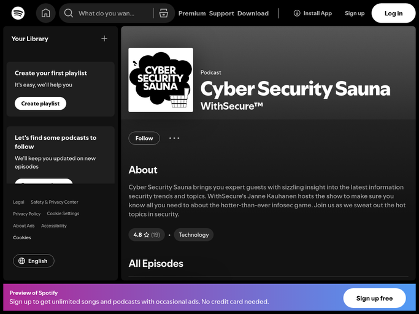This screenshot has width=419, height=314.
Task: Click 'Preview of Spotify' banner text
Action: (33, 293)
